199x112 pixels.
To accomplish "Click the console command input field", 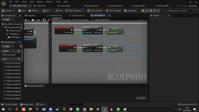I will tap(65, 104).
